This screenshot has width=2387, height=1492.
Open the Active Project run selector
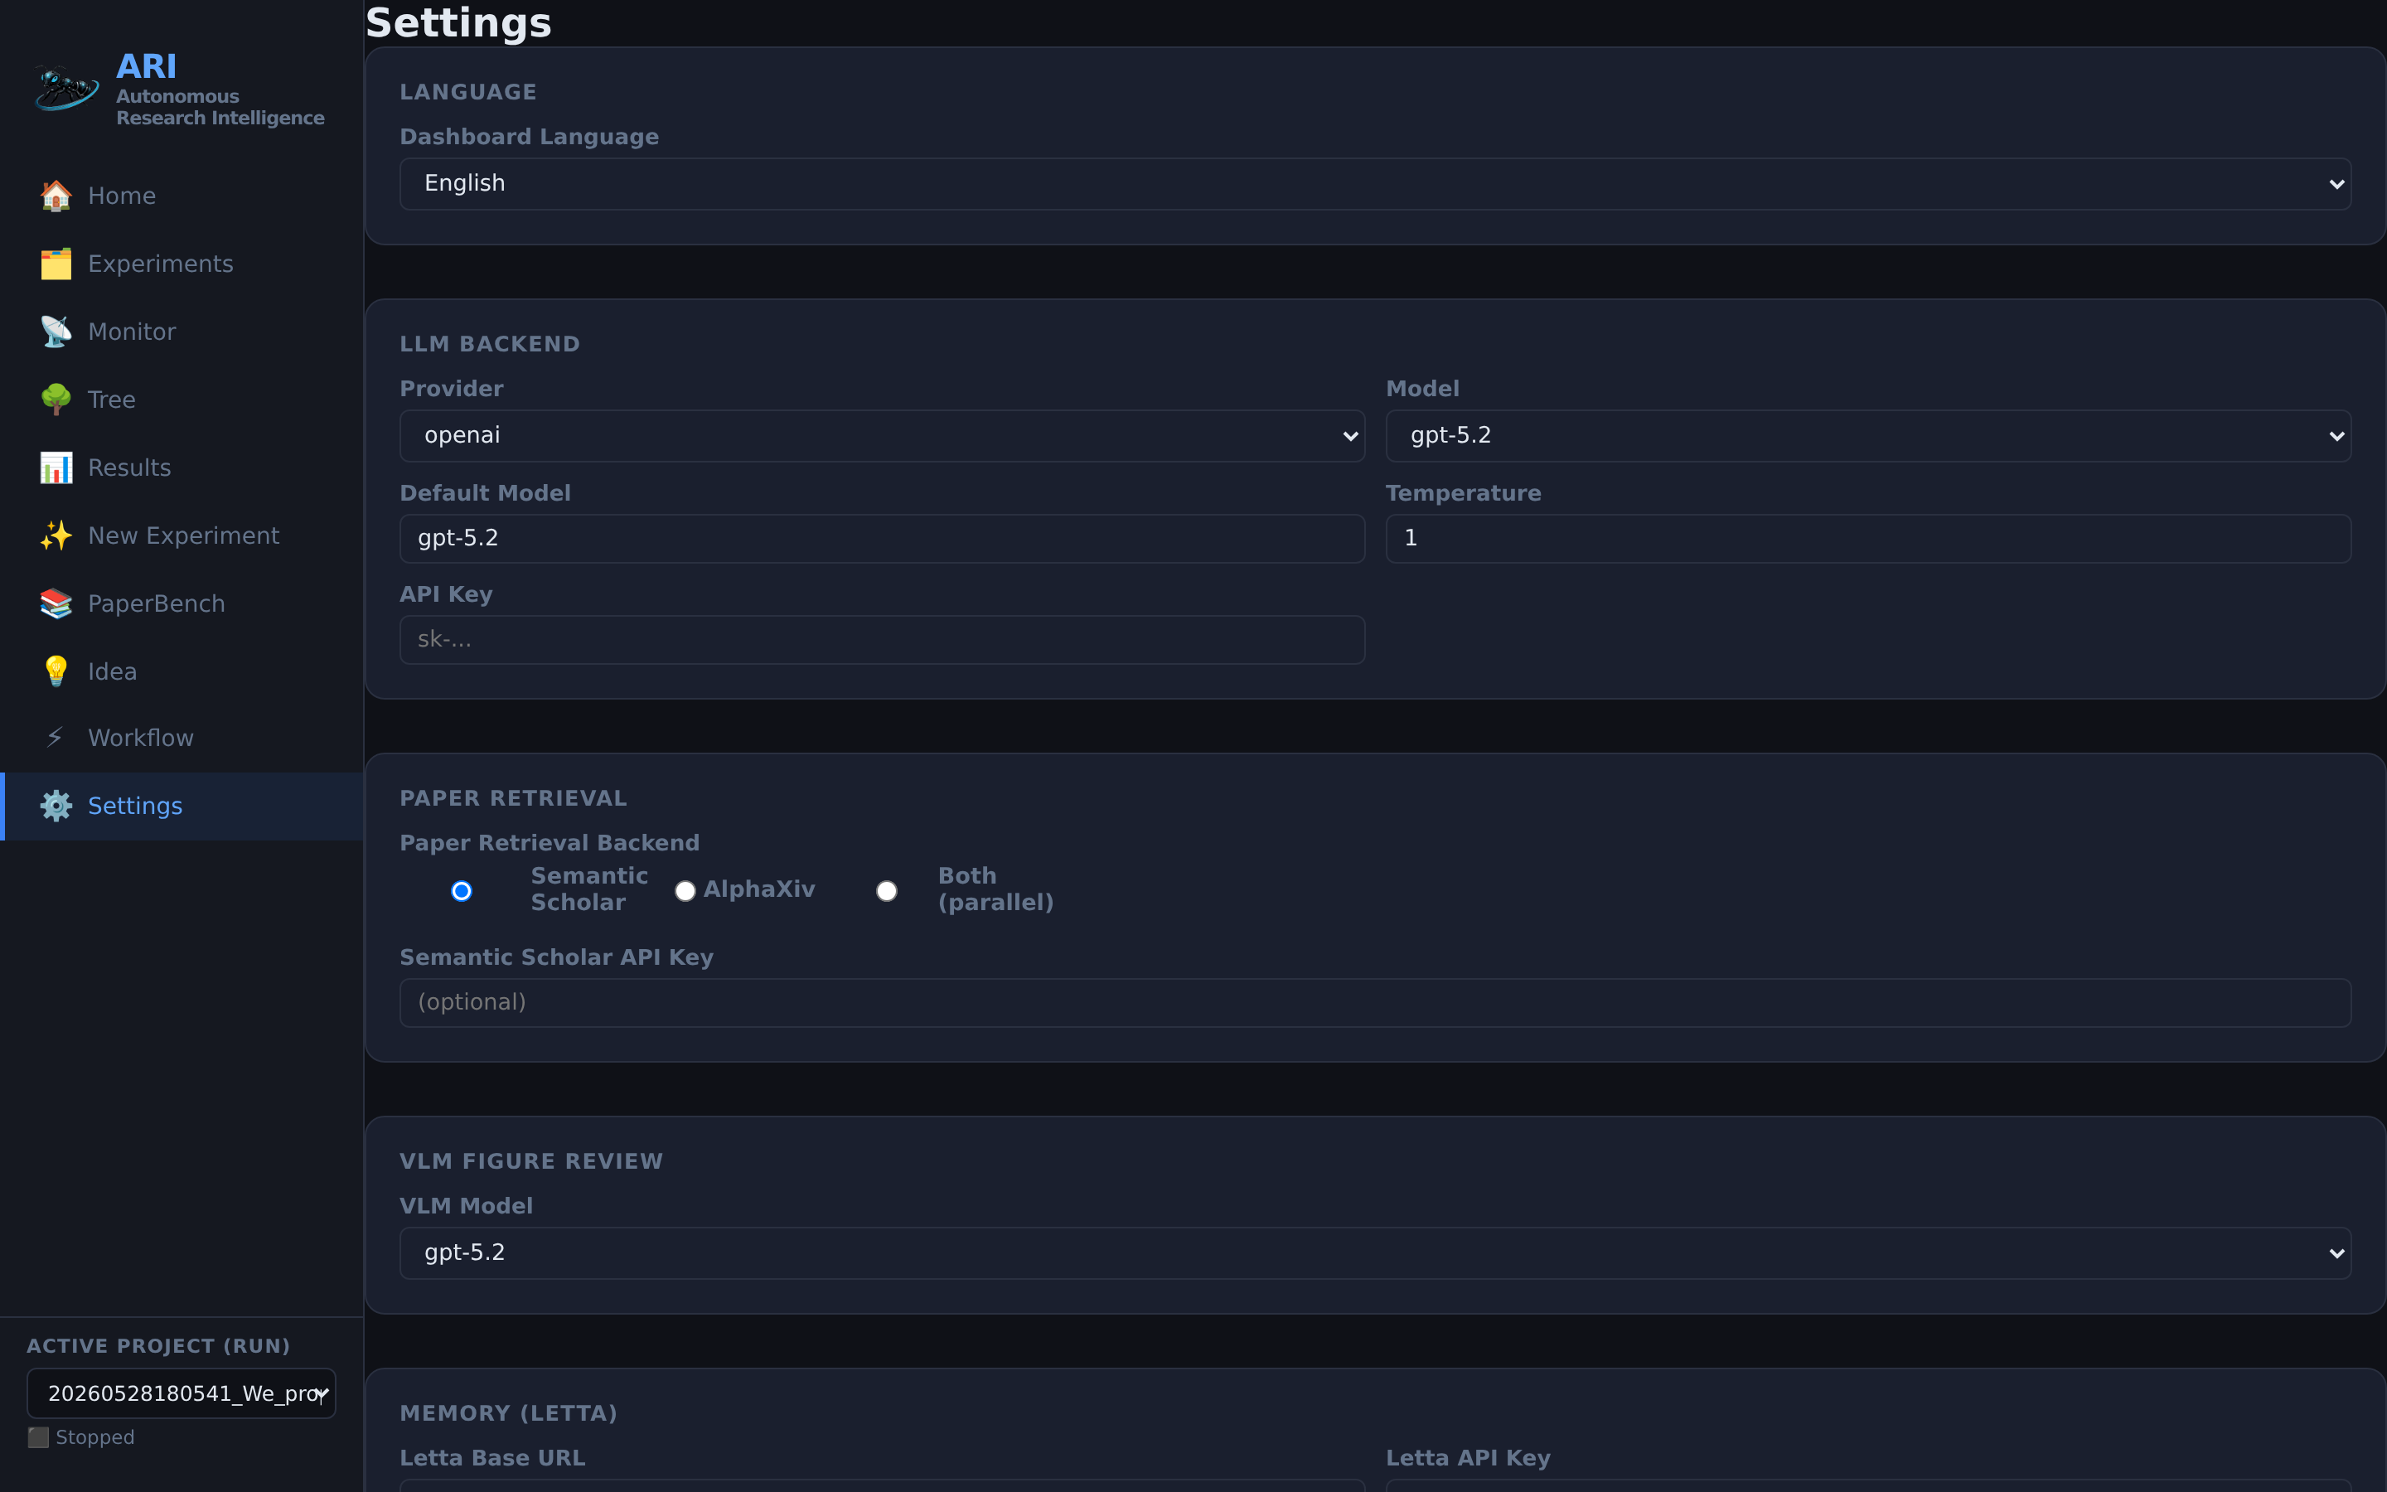pyautogui.click(x=182, y=1393)
